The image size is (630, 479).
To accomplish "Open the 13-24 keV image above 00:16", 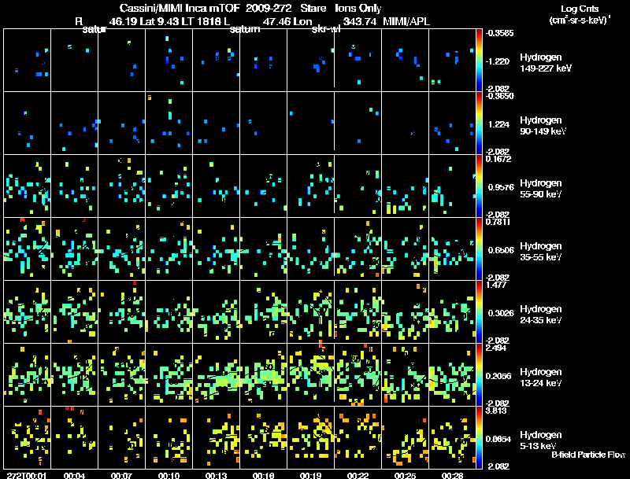I will click(264, 375).
